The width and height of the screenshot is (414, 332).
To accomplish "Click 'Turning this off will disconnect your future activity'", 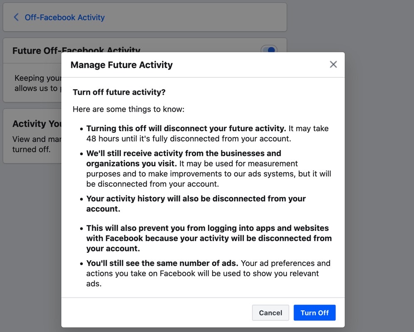I will (x=186, y=129).
